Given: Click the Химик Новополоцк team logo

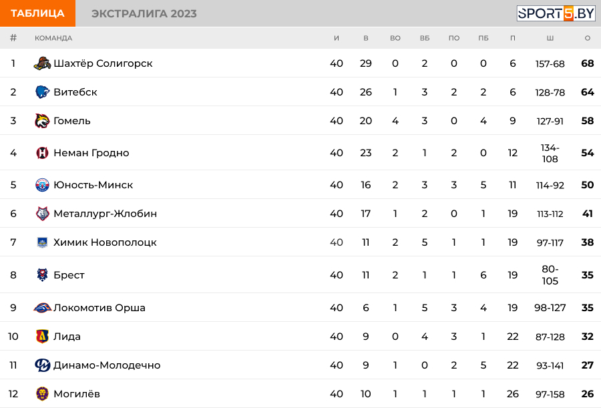Looking at the screenshot, I should 42,242.
